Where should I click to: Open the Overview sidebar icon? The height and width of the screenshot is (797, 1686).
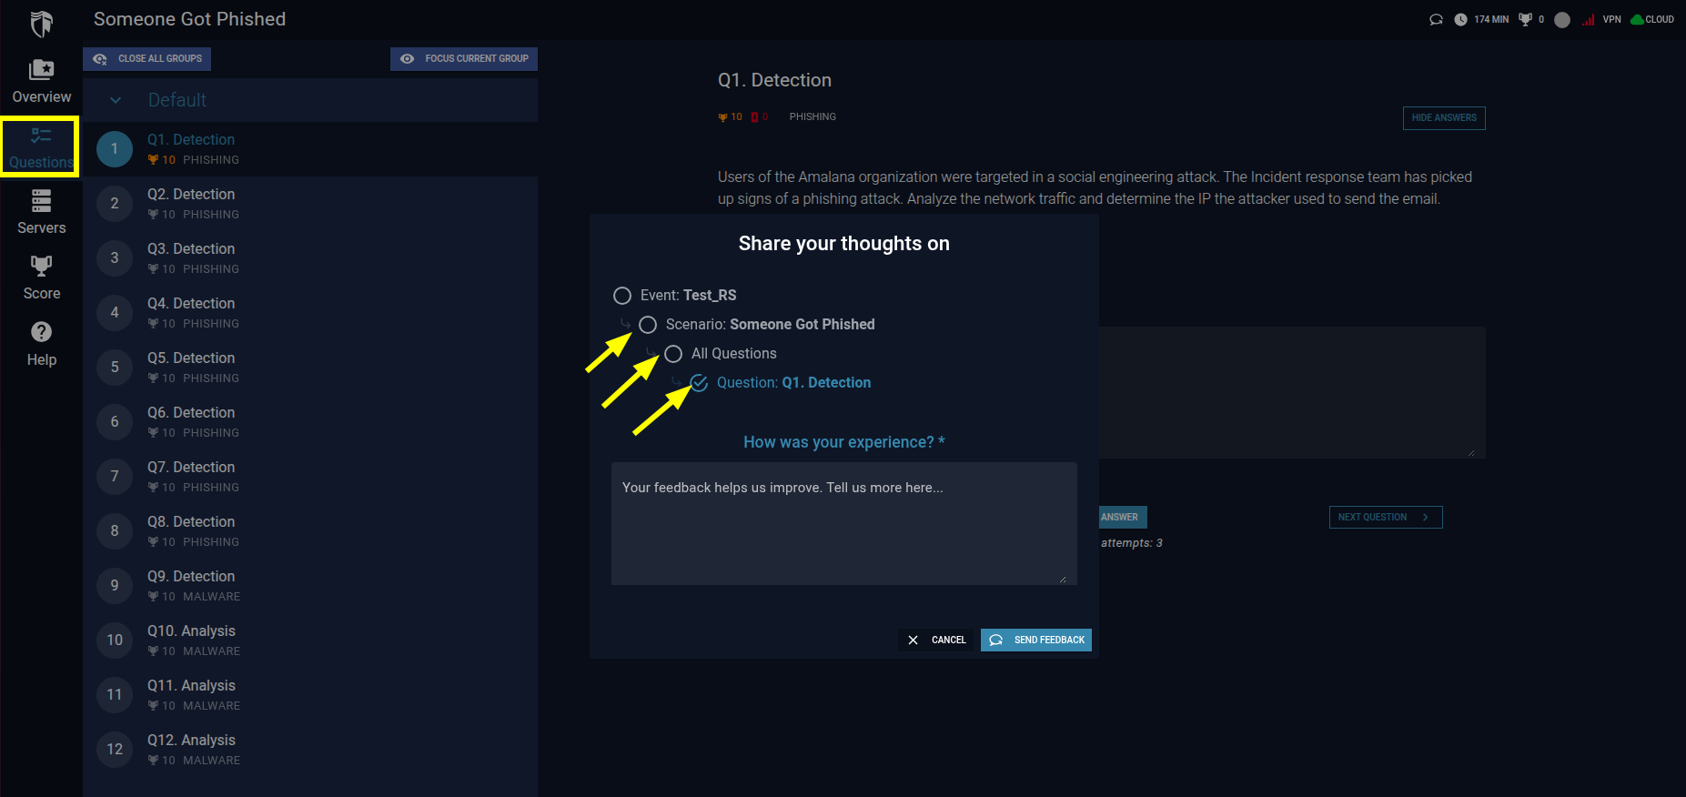pos(41,70)
